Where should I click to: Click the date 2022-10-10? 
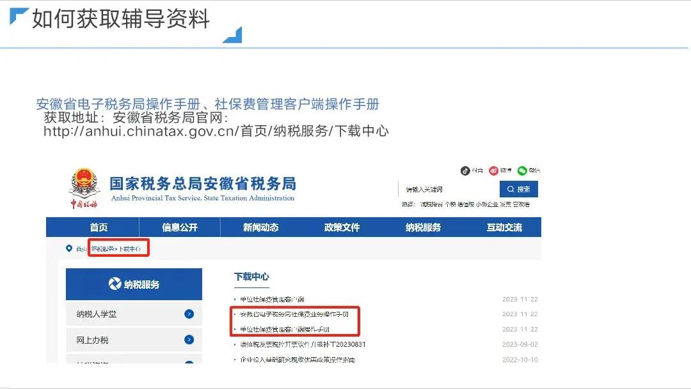pos(520,360)
